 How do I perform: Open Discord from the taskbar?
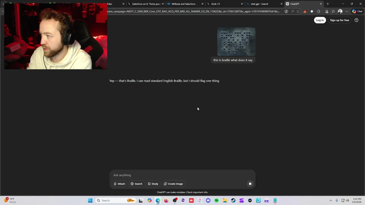pos(208,200)
